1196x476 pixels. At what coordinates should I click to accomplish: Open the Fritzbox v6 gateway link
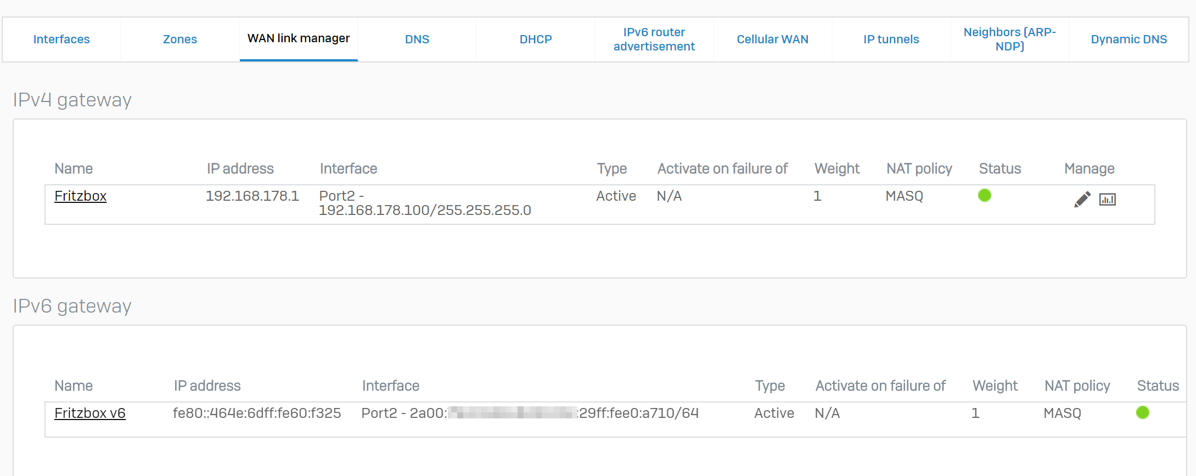(90, 413)
